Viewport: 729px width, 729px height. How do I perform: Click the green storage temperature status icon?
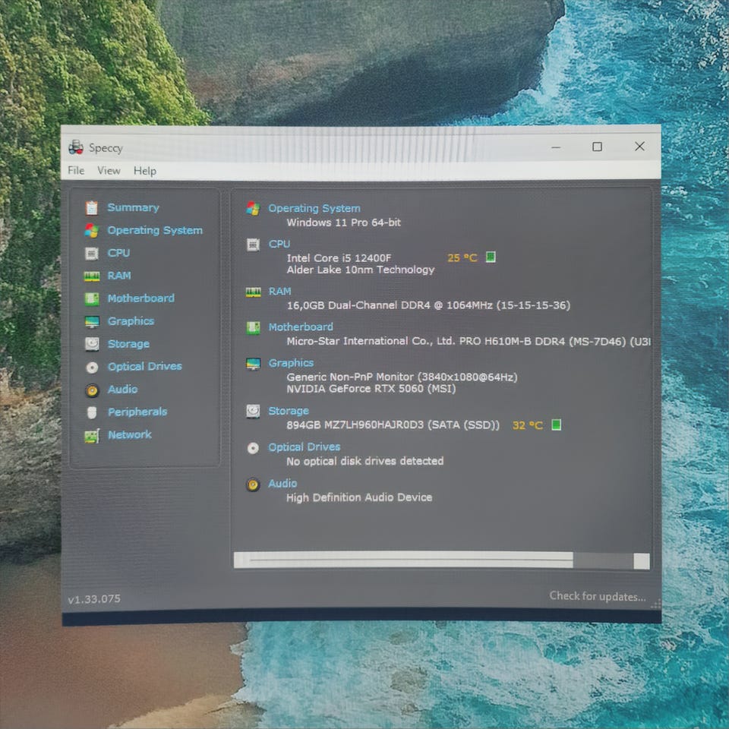tap(556, 424)
